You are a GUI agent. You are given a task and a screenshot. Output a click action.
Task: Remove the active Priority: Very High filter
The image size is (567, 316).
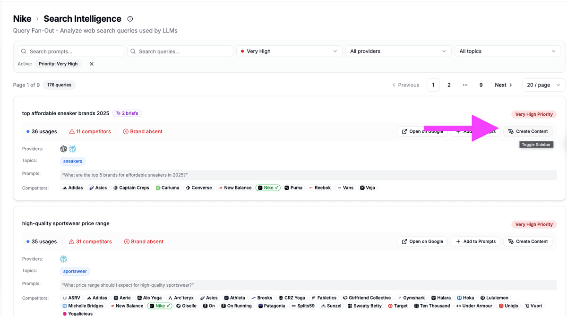coord(92,64)
